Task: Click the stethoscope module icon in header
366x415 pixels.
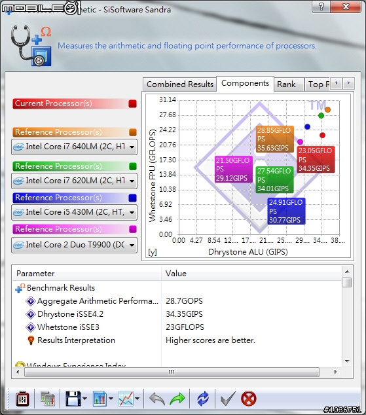Action: click(x=31, y=46)
